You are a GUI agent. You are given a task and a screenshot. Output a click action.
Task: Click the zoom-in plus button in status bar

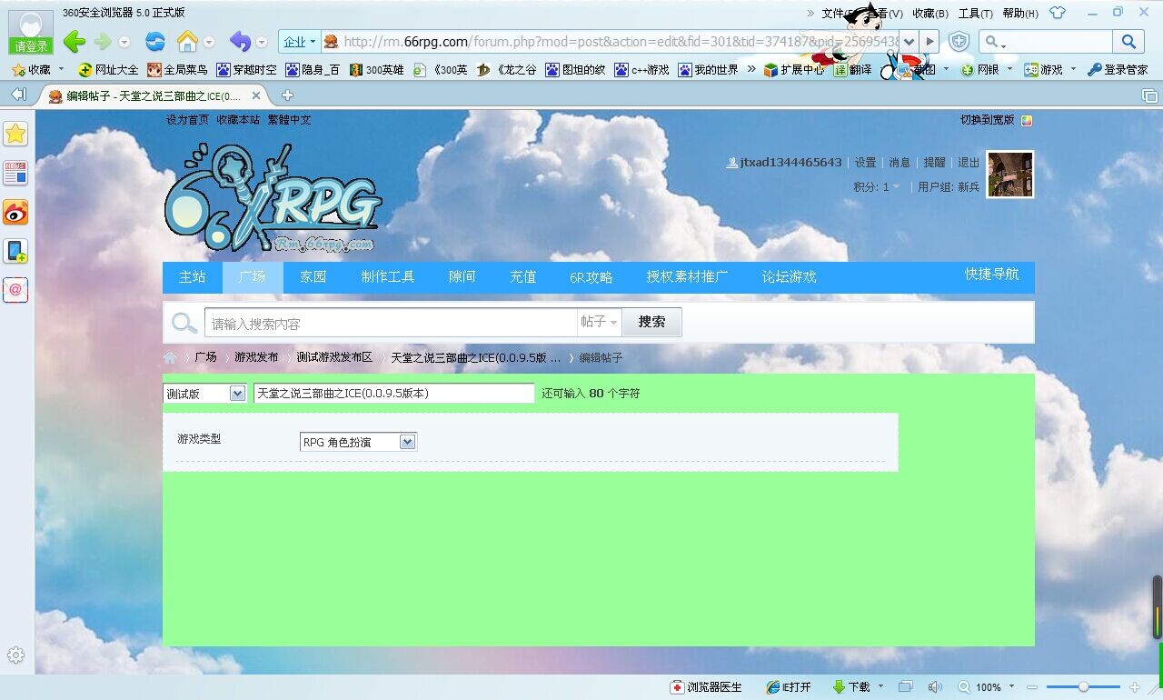1134,687
